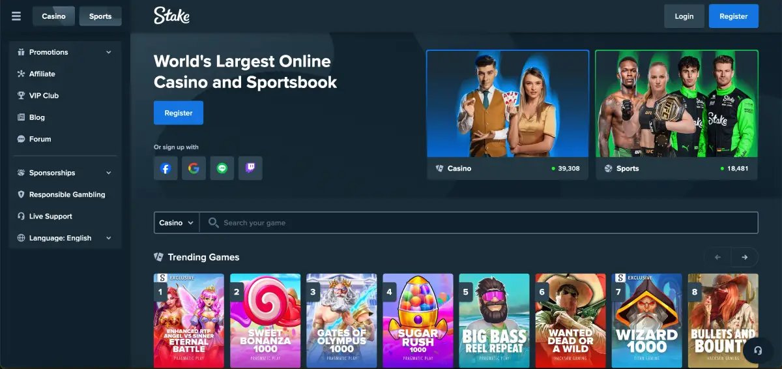
Task: Open the Sweet Bonanza 1000 game tile
Action: click(265, 321)
